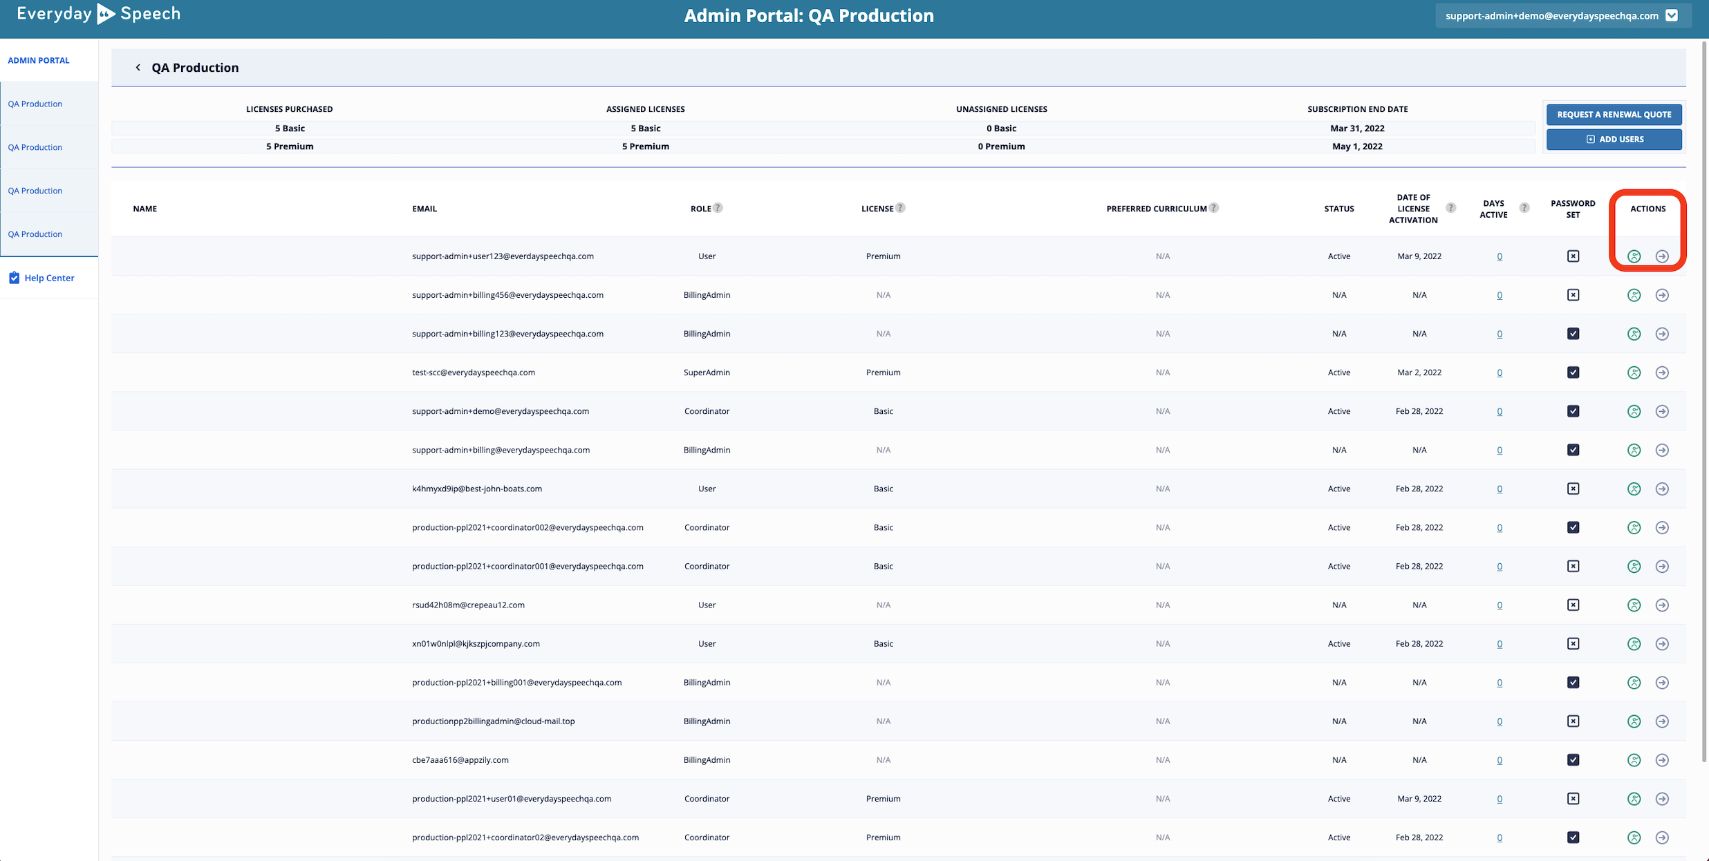Open Days Active 0 link for test-scc row
The width and height of the screenshot is (1709, 861).
click(x=1499, y=372)
